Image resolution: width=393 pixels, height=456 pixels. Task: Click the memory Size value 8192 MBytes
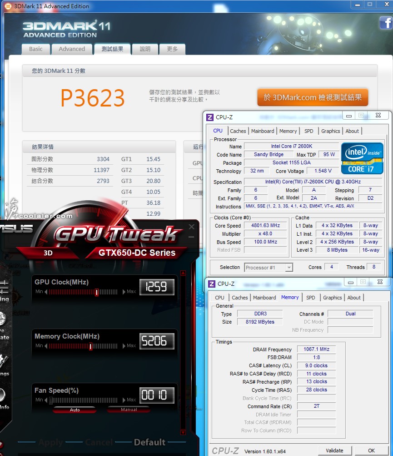point(260,322)
